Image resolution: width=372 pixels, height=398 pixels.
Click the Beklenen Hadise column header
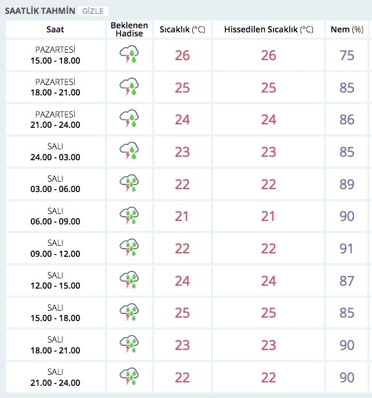(129, 30)
